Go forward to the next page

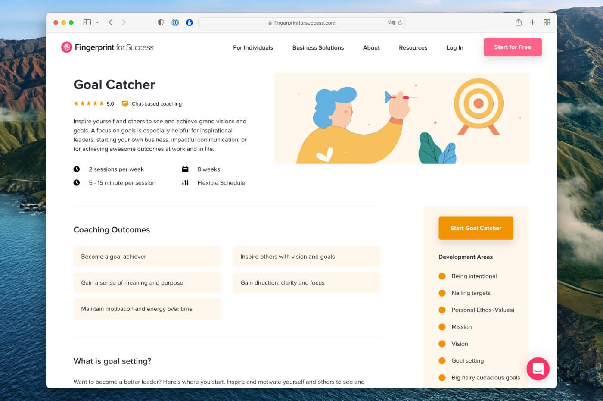[x=124, y=22]
